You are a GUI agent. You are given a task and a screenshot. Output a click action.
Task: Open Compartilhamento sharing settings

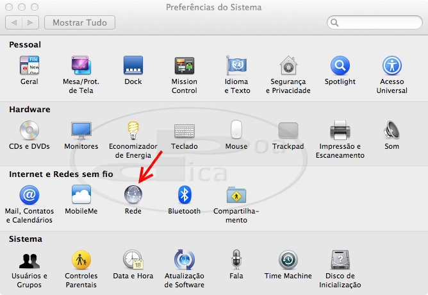point(236,195)
